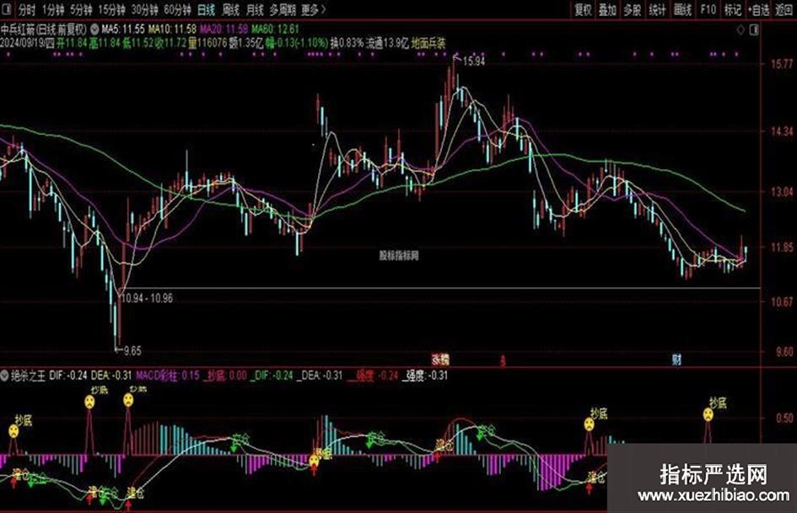Open the 多股 multi-stock view

point(633,9)
